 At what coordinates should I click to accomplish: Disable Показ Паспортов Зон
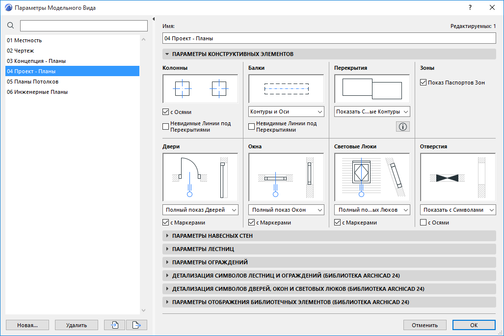(423, 83)
